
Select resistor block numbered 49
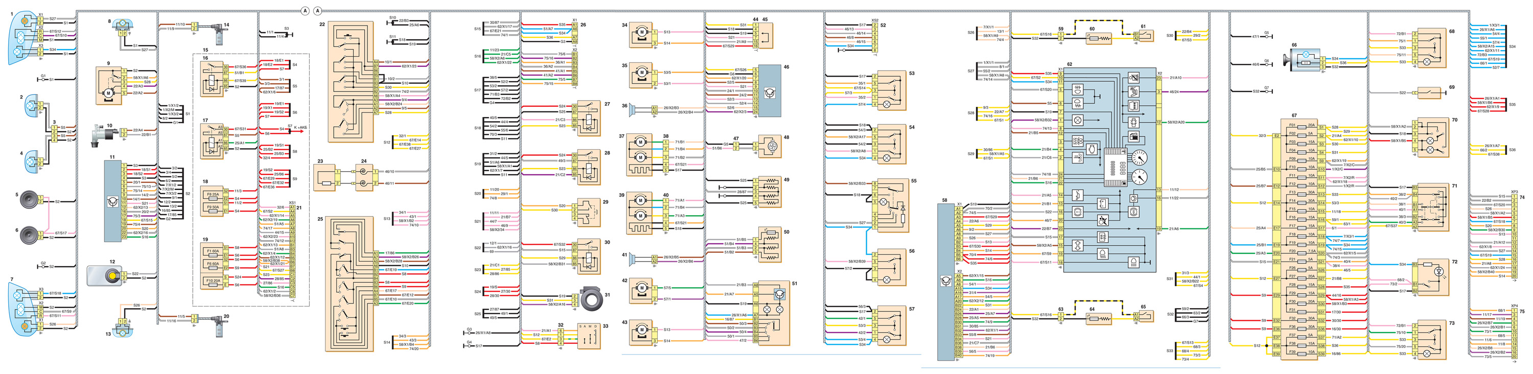pos(770,192)
